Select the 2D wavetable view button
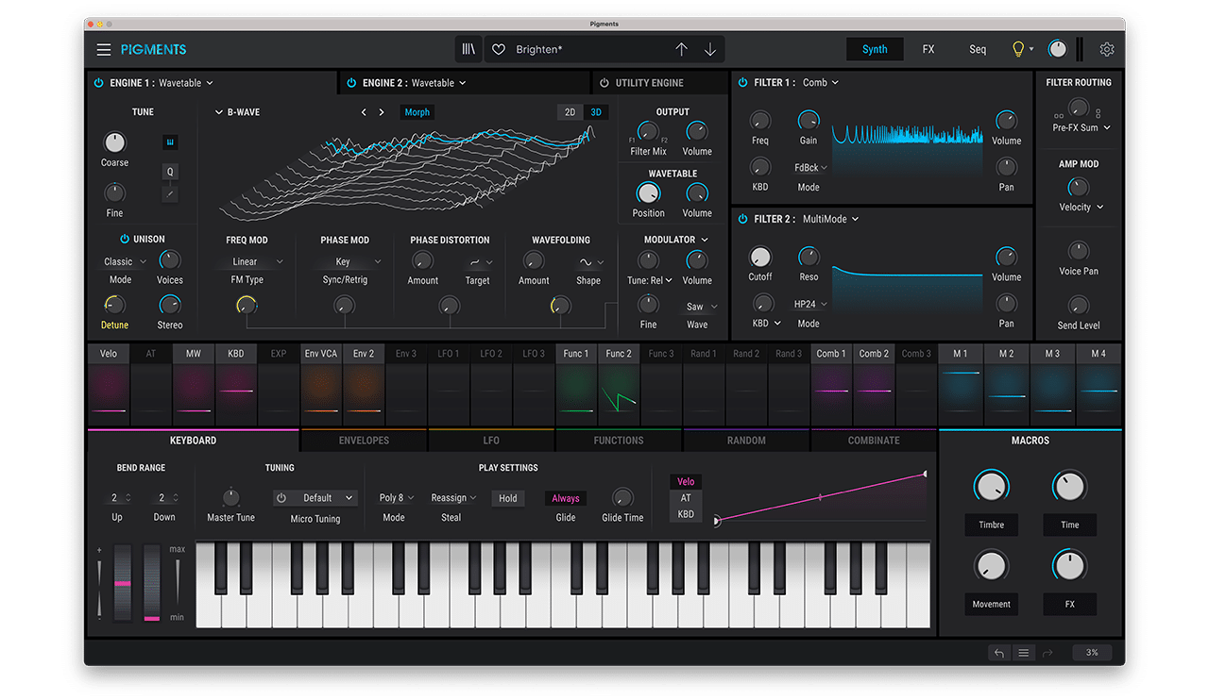The height and width of the screenshot is (700, 1209). click(570, 112)
